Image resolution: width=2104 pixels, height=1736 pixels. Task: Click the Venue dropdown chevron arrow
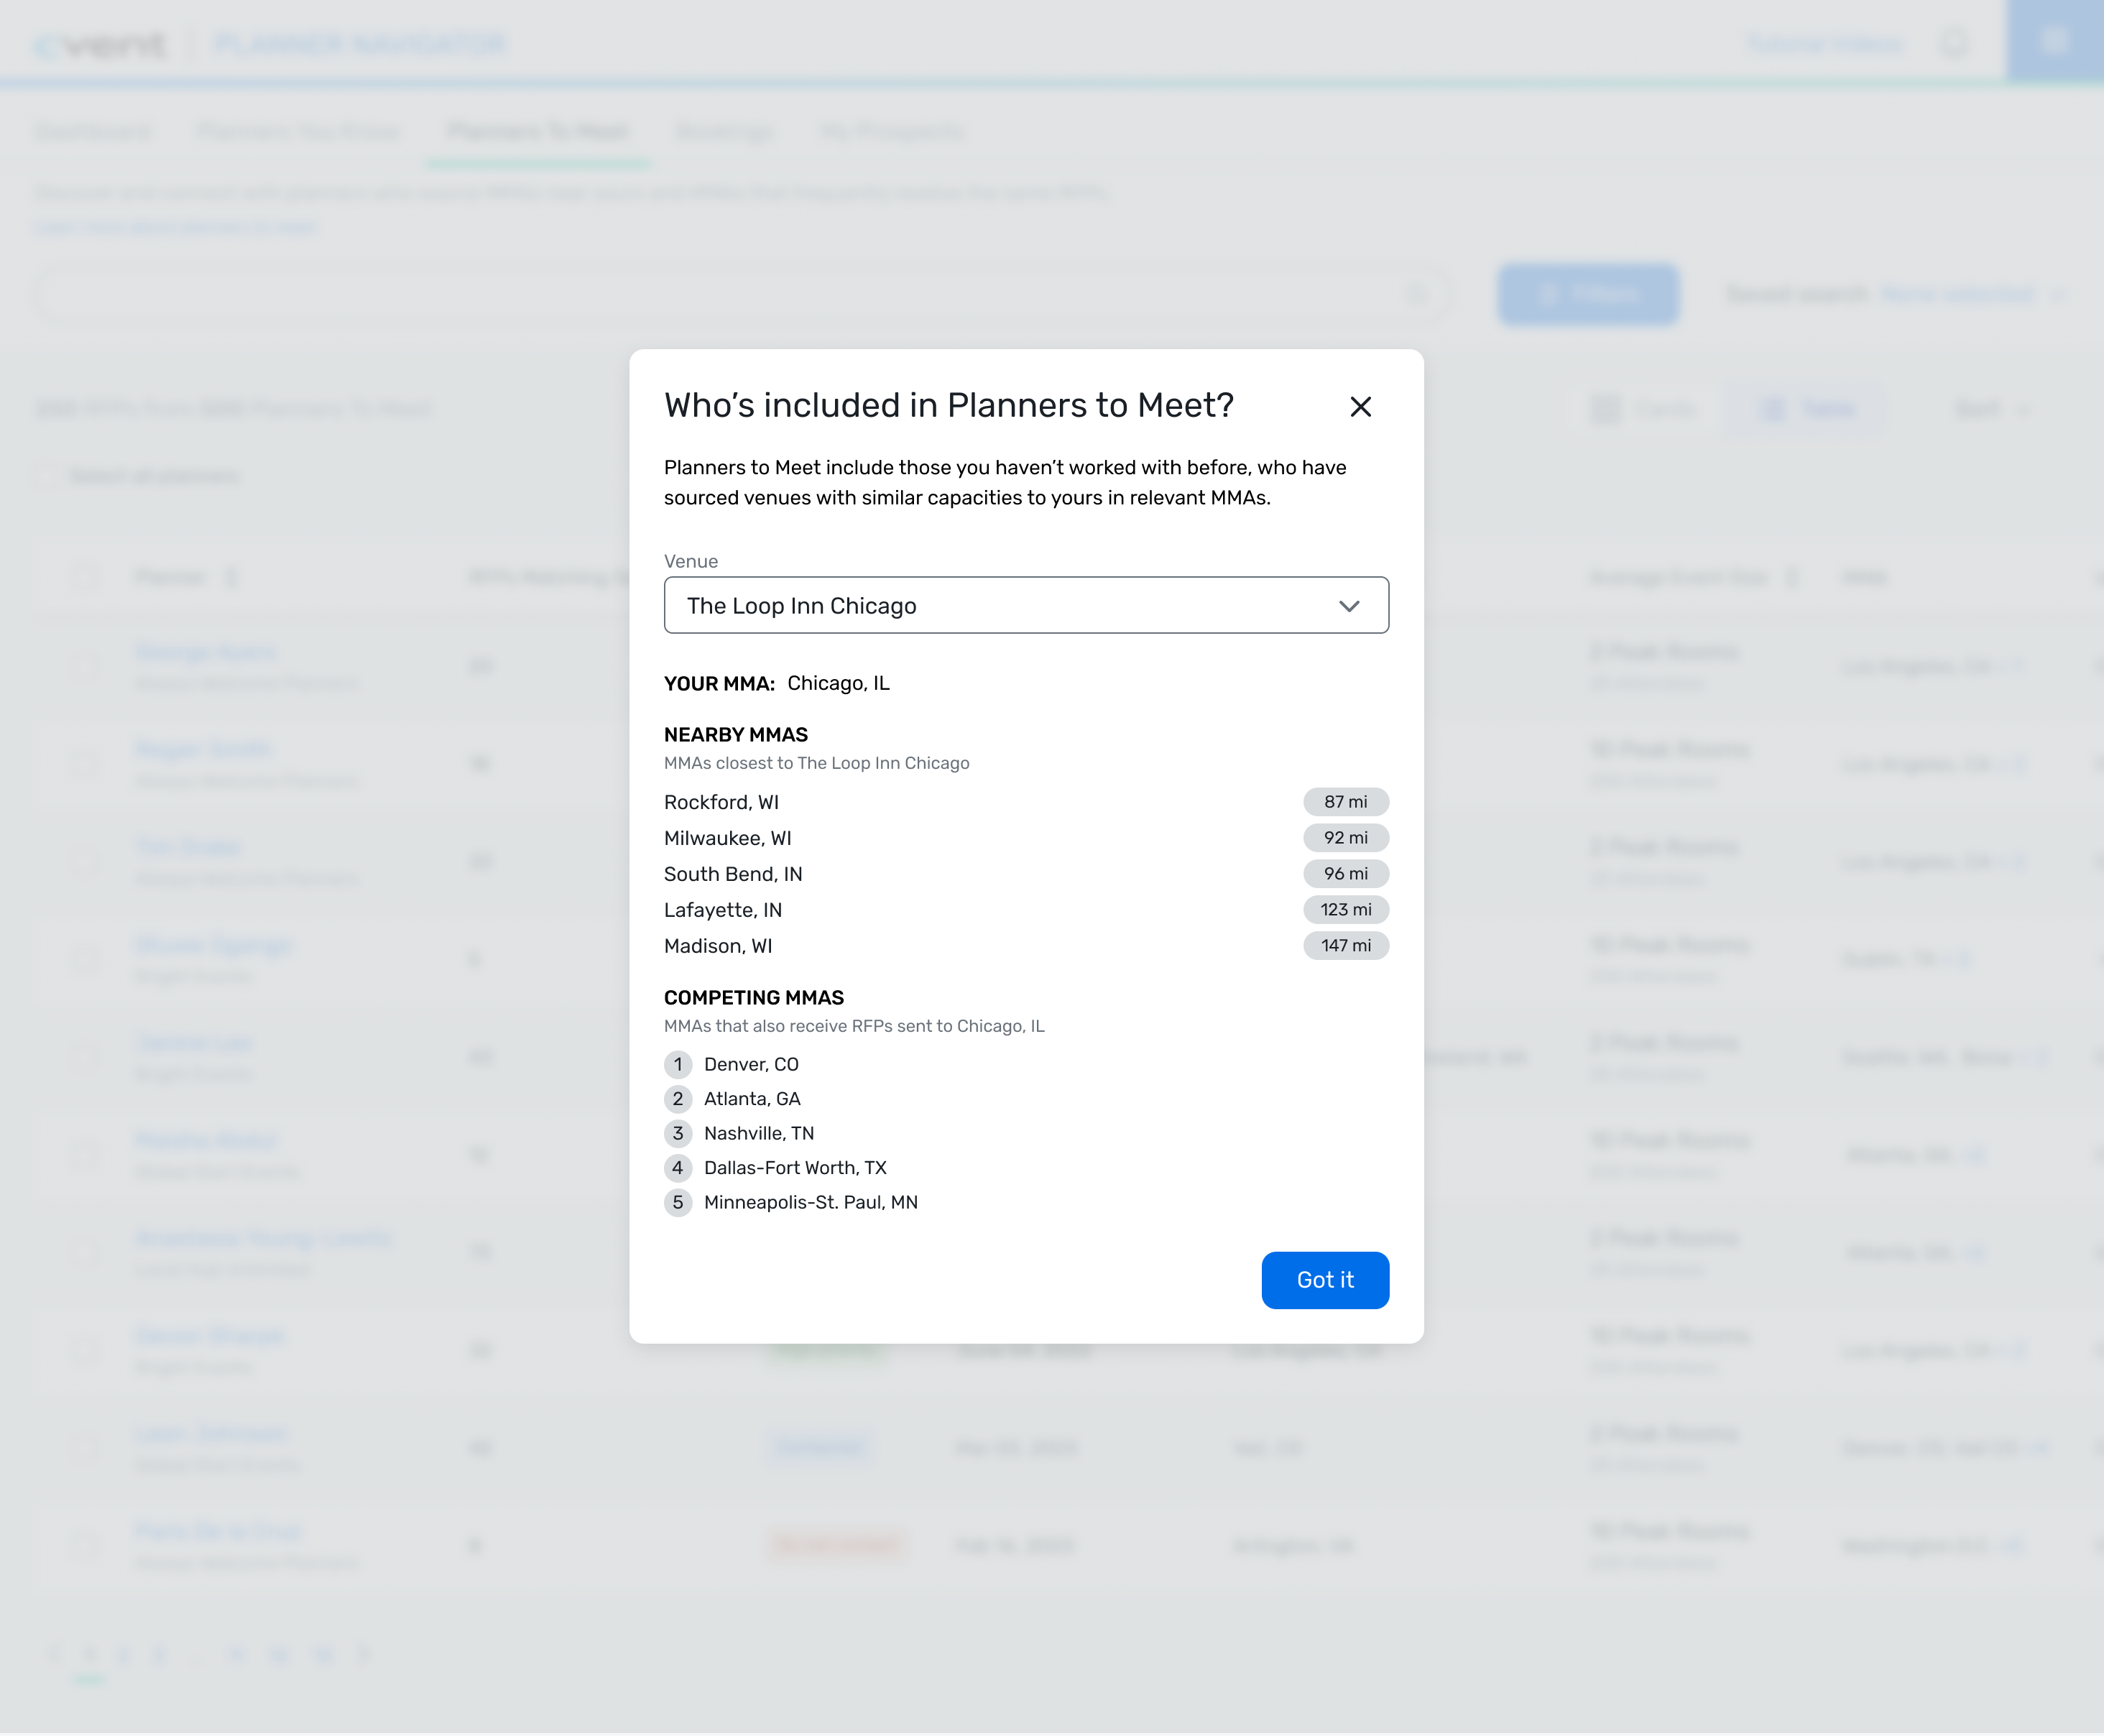(x=1349, y=606)
